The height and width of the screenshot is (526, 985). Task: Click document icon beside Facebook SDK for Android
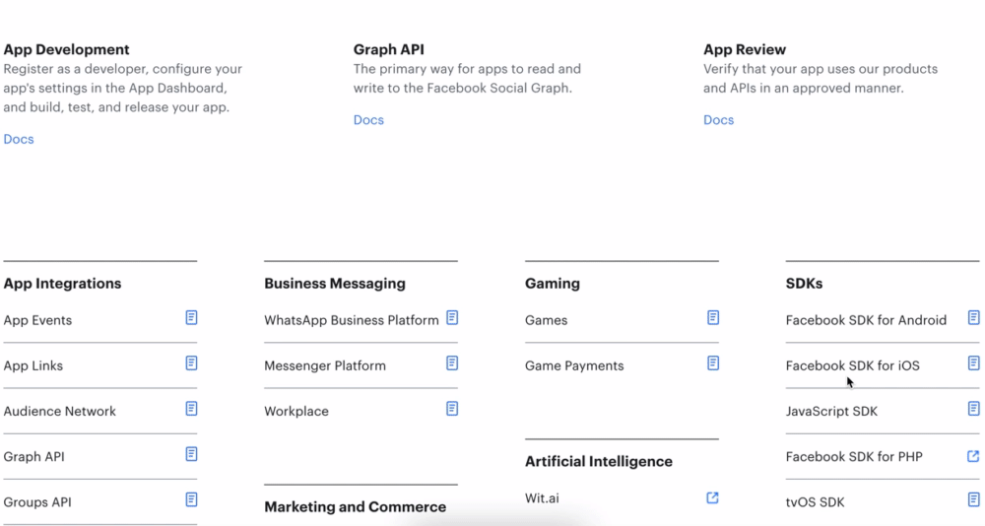(x=974, y=318)
